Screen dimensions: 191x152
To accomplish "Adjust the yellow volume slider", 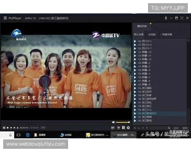I will pyautogui.click(x=123, y=122).
